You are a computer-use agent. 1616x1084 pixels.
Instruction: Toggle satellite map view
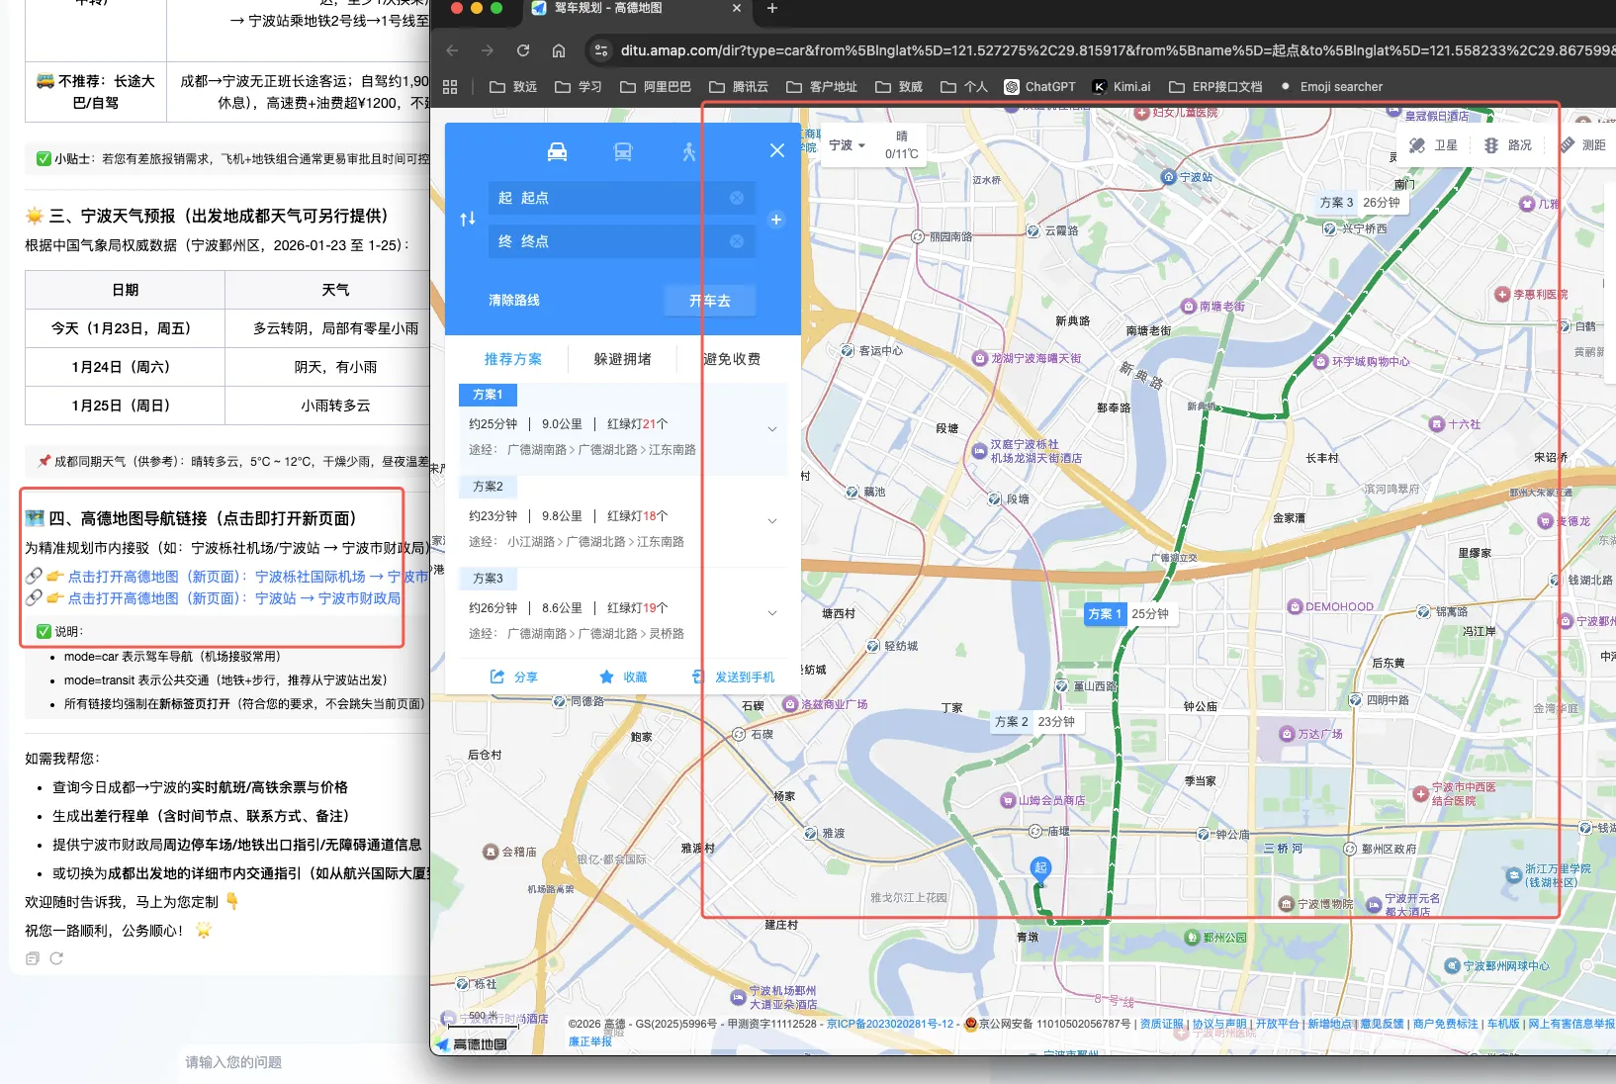[x=1433, y=145]
